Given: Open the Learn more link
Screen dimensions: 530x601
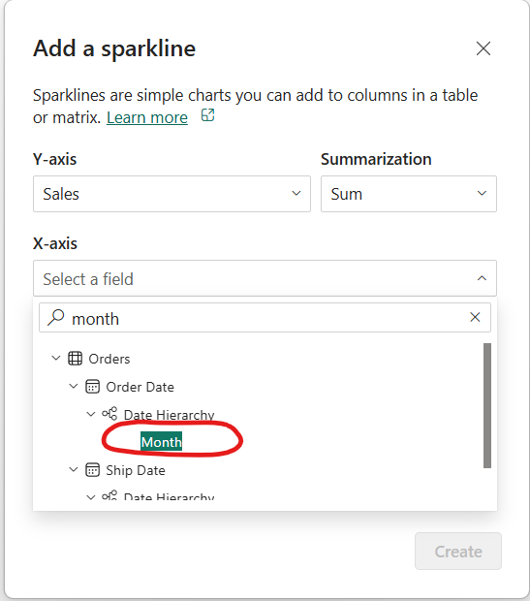Looking at the screenshot, I should [147, 117].
